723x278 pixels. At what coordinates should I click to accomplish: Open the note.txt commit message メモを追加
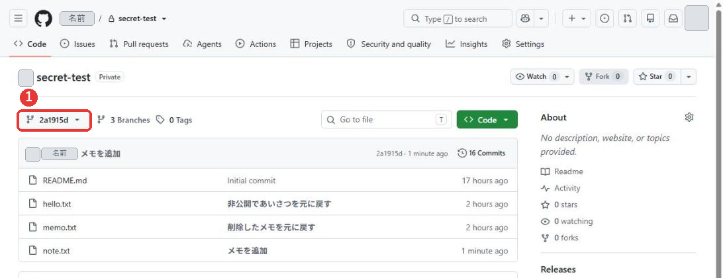click(248, 251)
